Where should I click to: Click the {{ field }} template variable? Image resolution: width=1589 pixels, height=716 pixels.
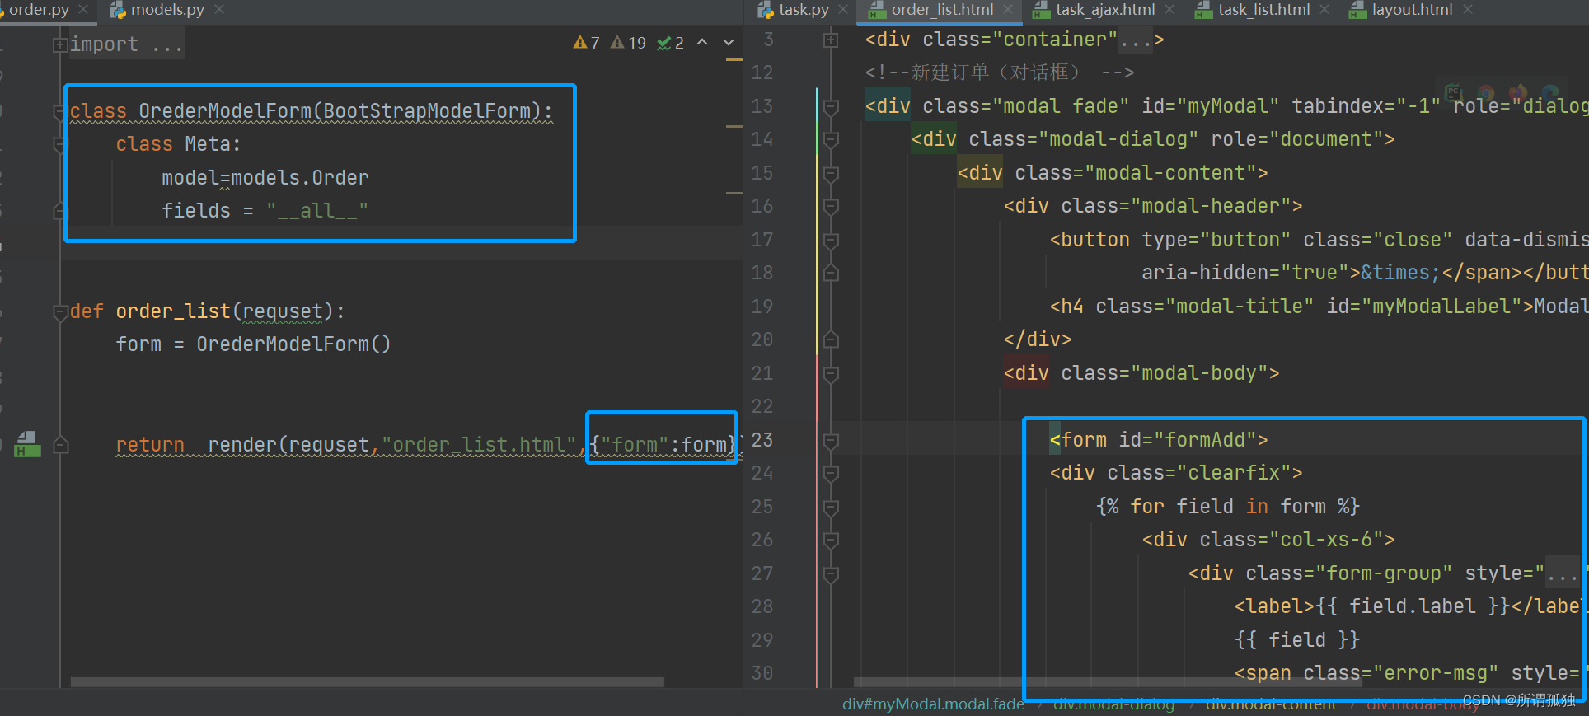1296,640
